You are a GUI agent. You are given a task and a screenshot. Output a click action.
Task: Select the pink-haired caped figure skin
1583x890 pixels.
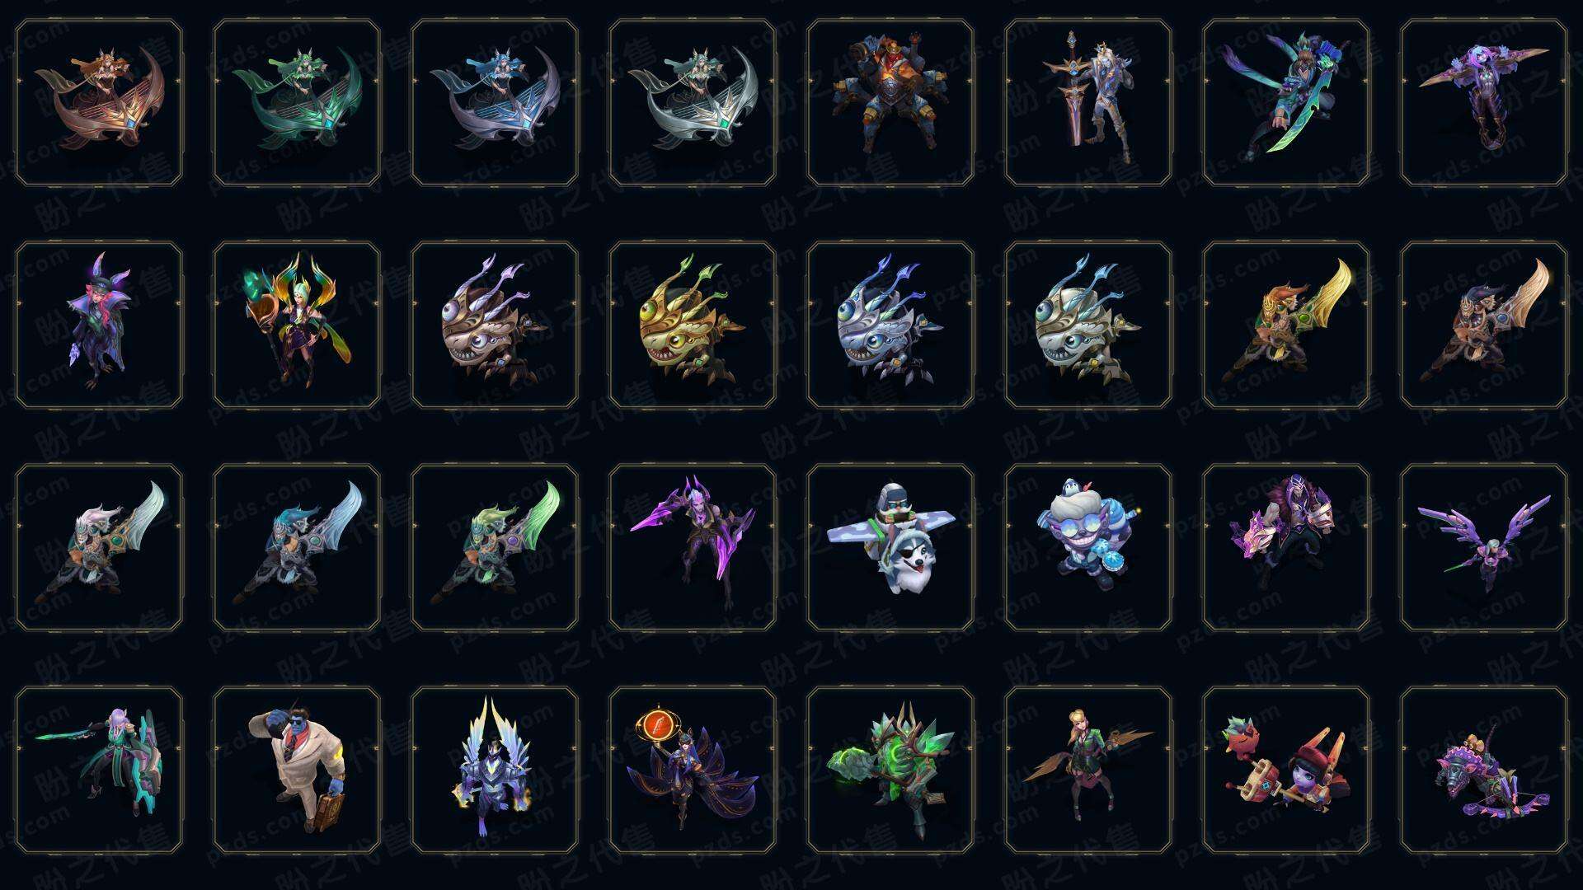point(99,325)
